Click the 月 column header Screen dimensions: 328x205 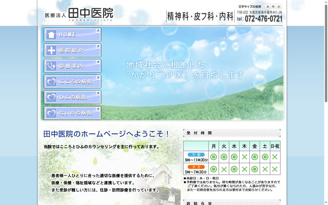click(x=214, y=146)
